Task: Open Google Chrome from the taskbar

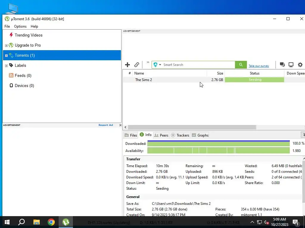Action: point(51,222)
